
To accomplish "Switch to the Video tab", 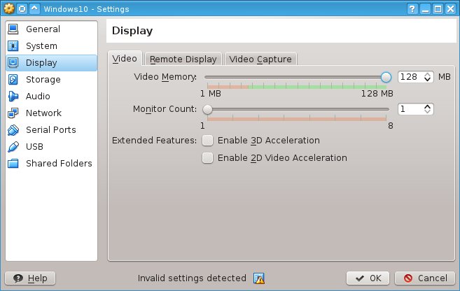I will pos(125,58).
